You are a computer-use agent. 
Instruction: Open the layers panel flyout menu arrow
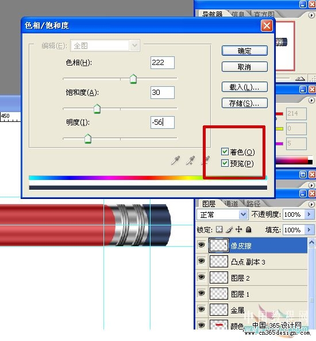click(311, 204)
